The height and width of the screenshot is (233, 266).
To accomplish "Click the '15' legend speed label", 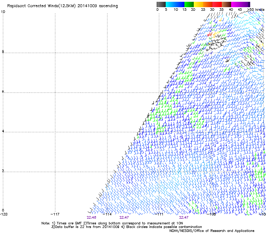I will click(x=184, y=10).
